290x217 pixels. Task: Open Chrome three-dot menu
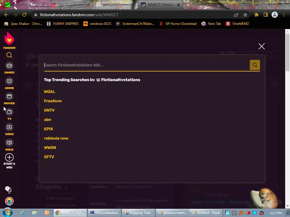tap(284, 15)
